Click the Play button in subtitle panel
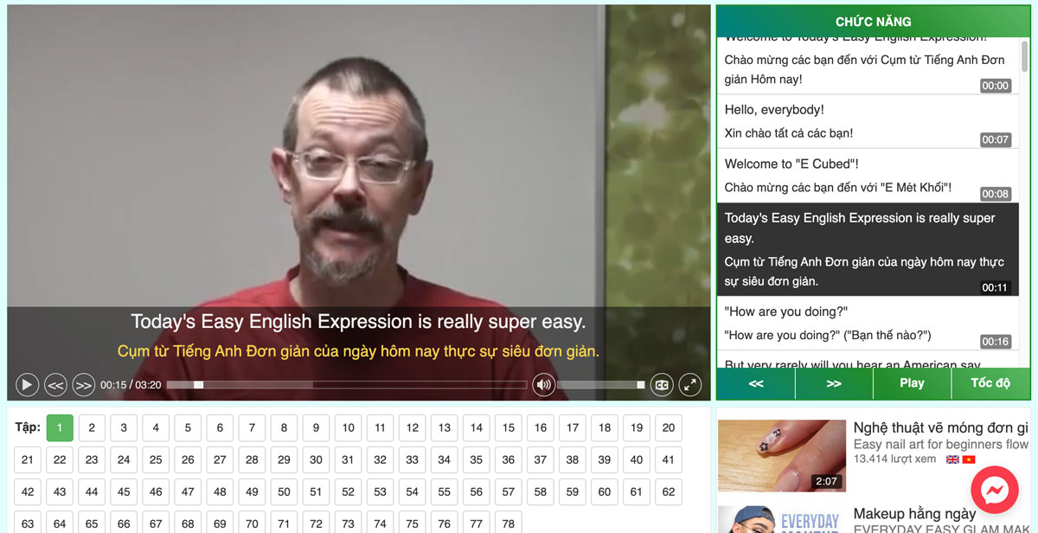Image resolution: width=1038 pixels, height=533 pixels. pos(912,383)
